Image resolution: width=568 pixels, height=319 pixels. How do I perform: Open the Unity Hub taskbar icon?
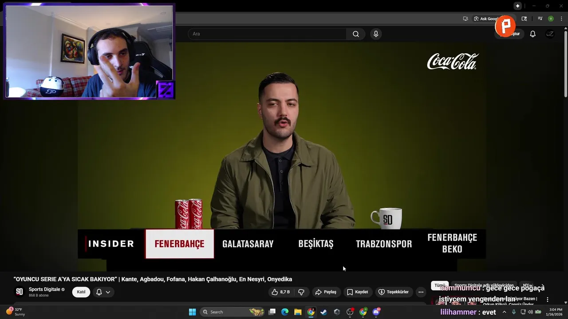click(x=337, y=312)
